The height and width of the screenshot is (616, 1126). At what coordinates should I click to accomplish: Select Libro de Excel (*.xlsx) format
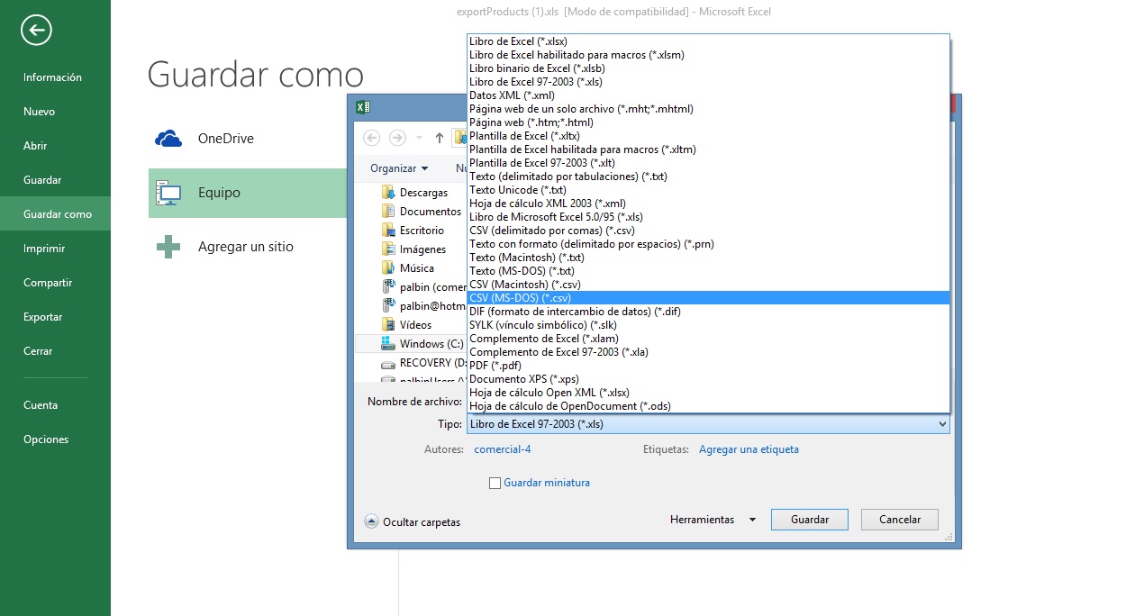[x=708, y=41]
